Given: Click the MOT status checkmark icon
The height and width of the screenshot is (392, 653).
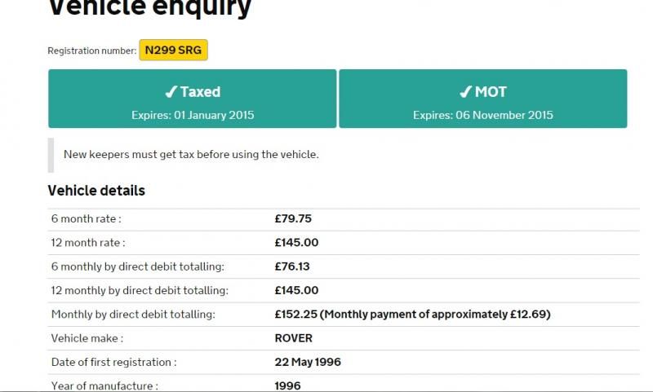Looking at the screenshot, I should point(465,91).
